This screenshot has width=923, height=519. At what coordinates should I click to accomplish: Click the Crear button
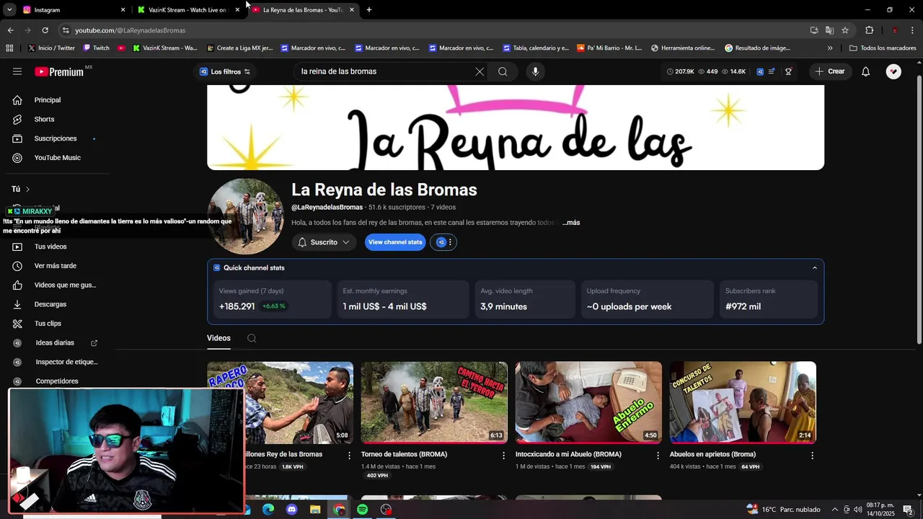tap(829, 71)
